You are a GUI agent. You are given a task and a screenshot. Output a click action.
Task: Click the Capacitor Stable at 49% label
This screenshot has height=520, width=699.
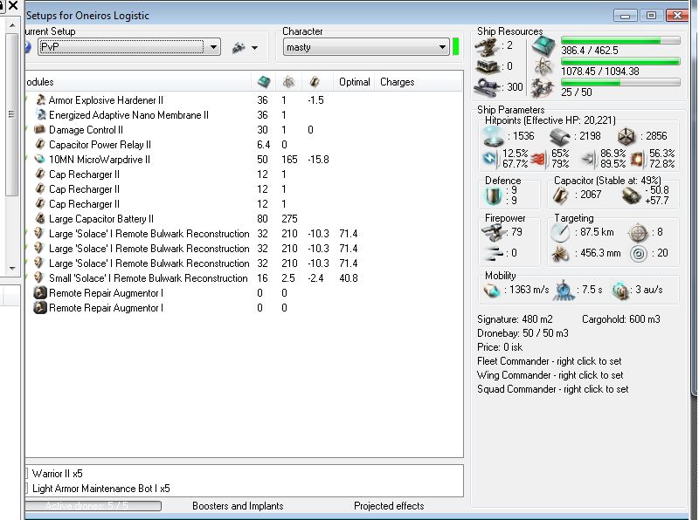point(607,181)
